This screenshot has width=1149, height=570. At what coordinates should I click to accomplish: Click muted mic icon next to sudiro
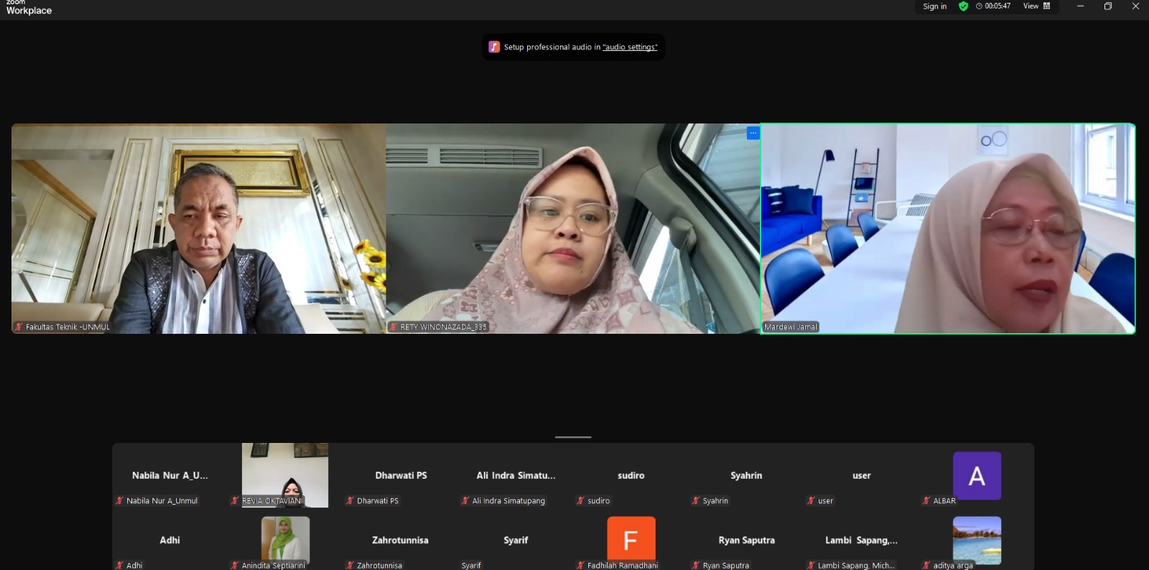(580, 500)
